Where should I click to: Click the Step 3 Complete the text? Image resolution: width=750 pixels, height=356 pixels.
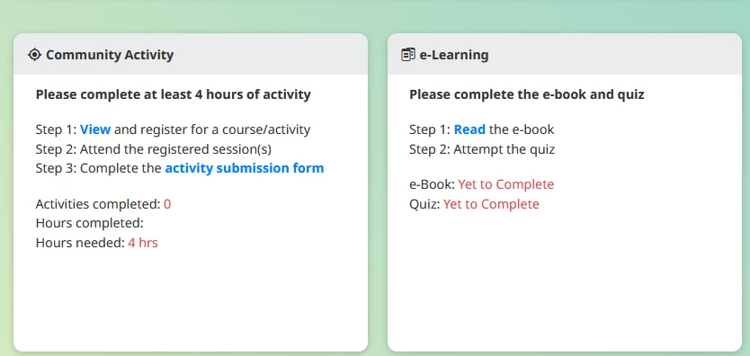[x=99, y=168]
